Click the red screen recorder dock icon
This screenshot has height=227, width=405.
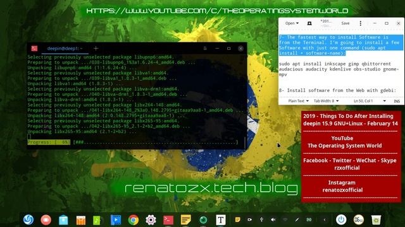[x=46, y=220]
